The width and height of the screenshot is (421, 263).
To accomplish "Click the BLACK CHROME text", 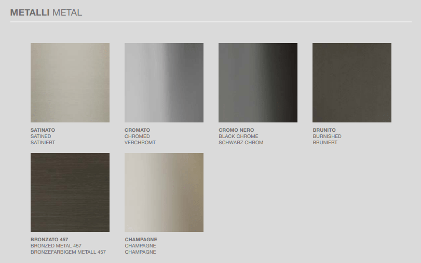I will tap(238, 136).
